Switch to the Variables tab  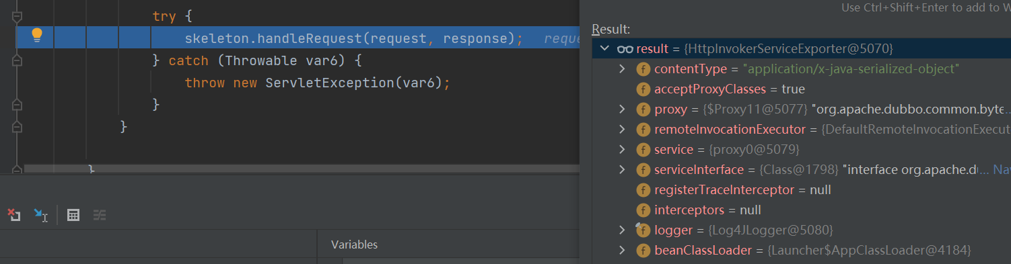tap(354, 245)
